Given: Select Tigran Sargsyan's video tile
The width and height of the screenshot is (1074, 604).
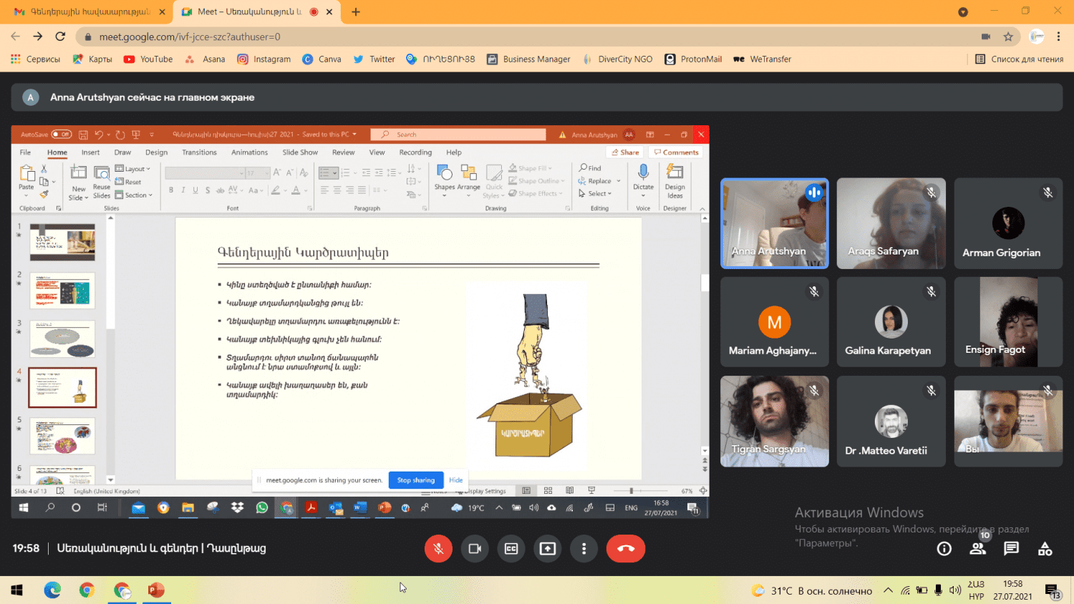Looking at the screenshot, I should pos(774,422).
